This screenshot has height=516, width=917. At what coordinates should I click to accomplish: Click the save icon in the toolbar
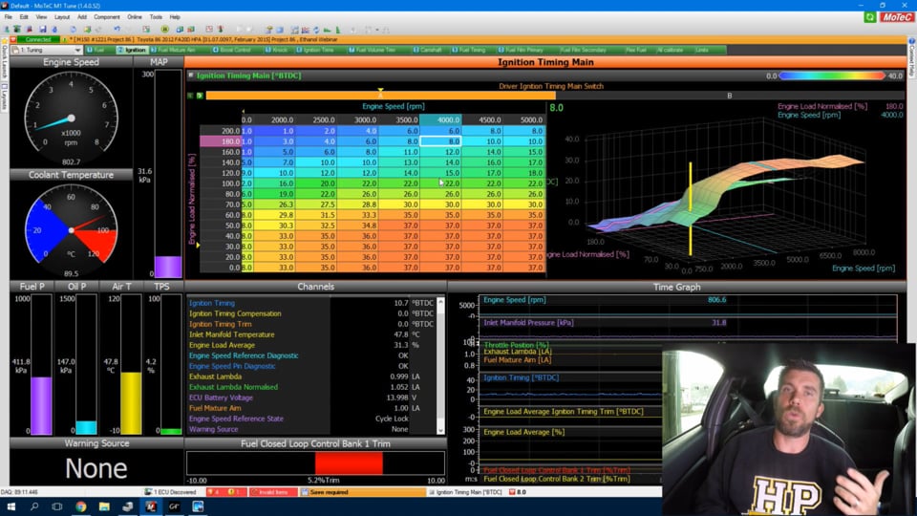point(42,30)
